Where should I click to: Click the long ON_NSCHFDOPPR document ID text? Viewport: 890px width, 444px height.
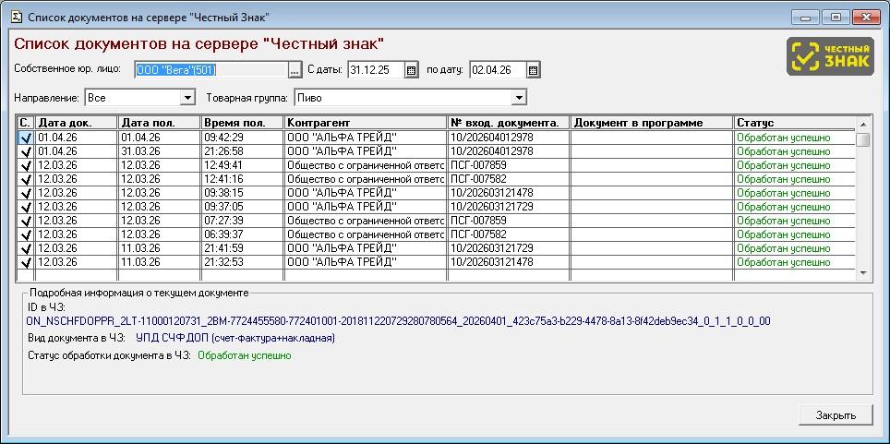pyautogui.click(x=399, y=321)
